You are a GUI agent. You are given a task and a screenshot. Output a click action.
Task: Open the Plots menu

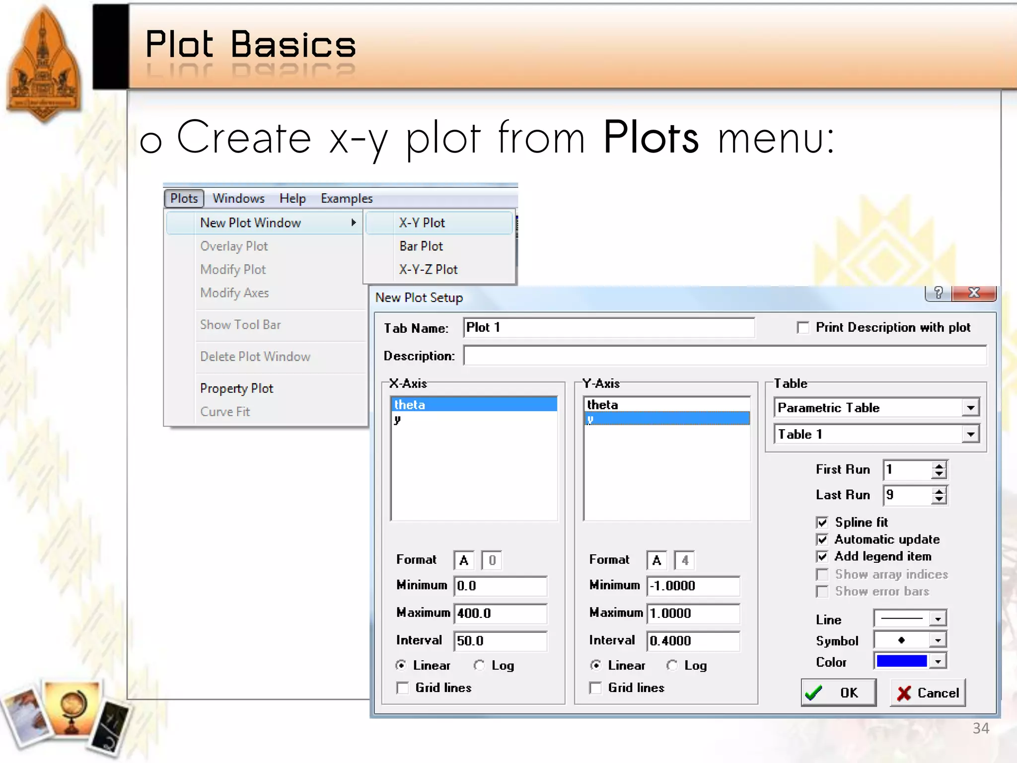tap(184, 198)
